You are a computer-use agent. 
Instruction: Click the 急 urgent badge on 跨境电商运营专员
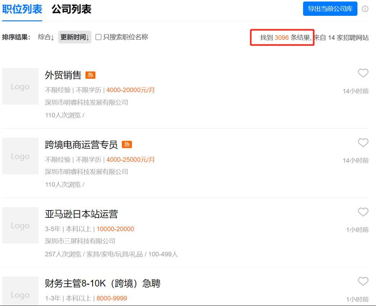point(127,145)
